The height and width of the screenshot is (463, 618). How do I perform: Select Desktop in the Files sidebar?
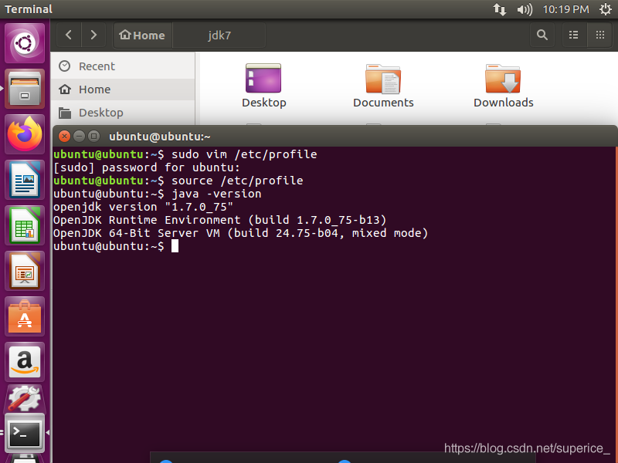tap(123, 113)
